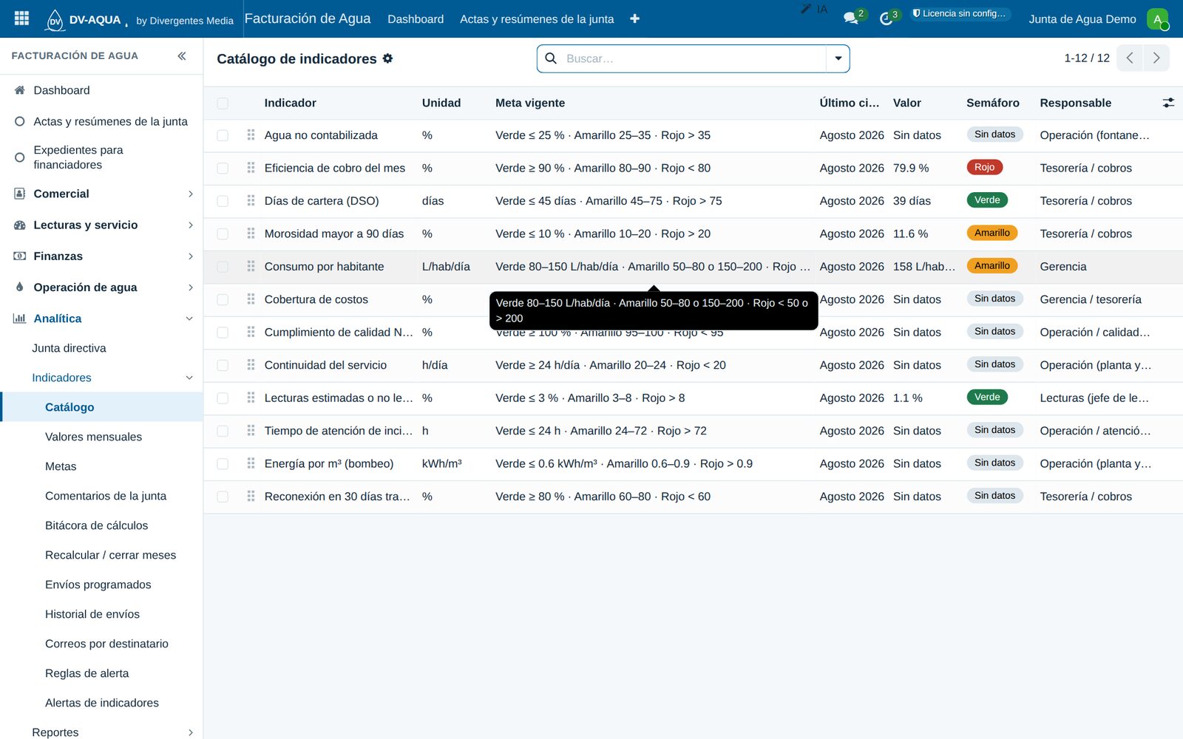Open the IA wand assistant
The width and height of the screenshot is (1183, 739).
[814, 9]
